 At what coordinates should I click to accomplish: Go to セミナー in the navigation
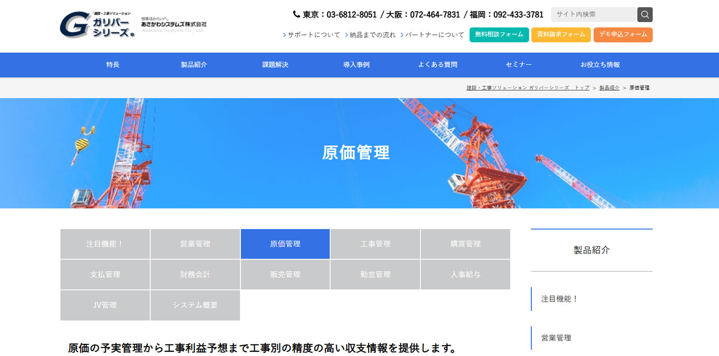(x=519, y=65)
